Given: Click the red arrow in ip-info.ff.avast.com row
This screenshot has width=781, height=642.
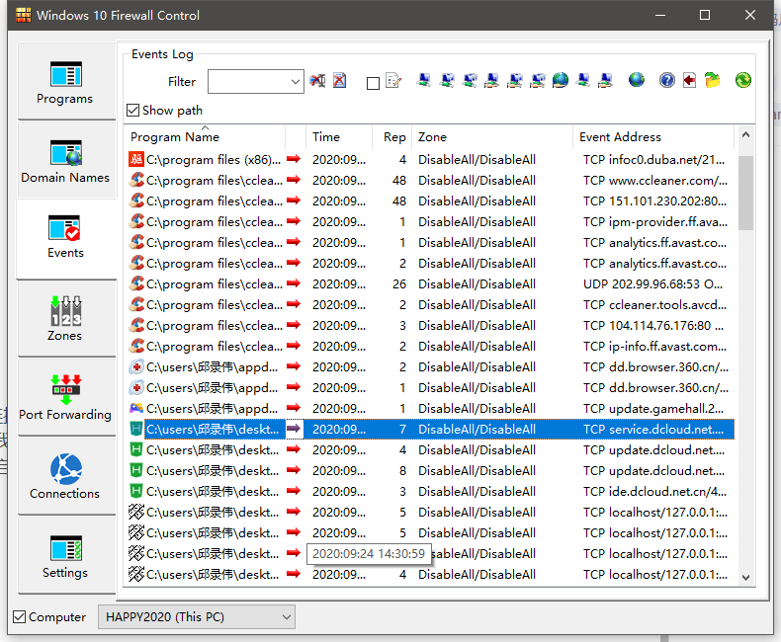Looking at the screenshot, I should coord(294,346).
